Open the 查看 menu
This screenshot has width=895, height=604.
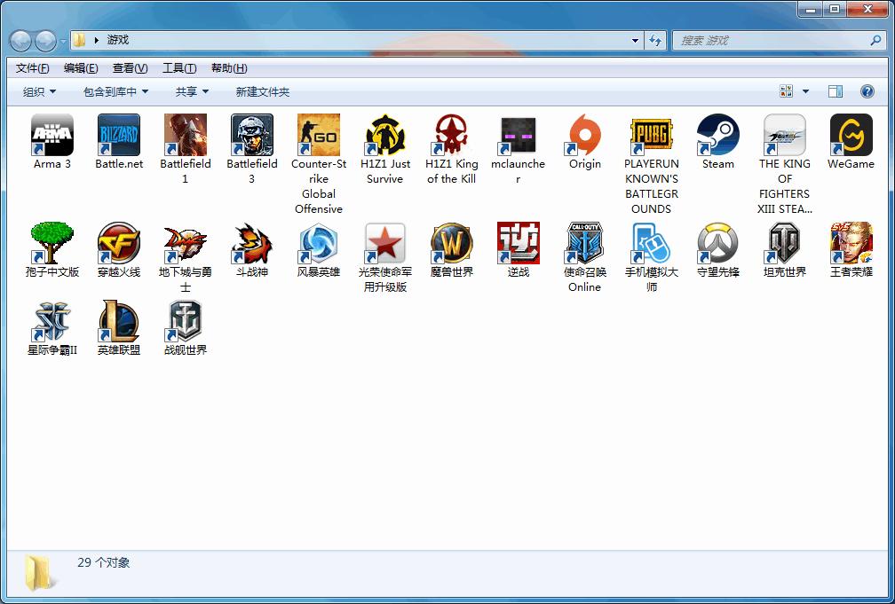pos(129,67)
